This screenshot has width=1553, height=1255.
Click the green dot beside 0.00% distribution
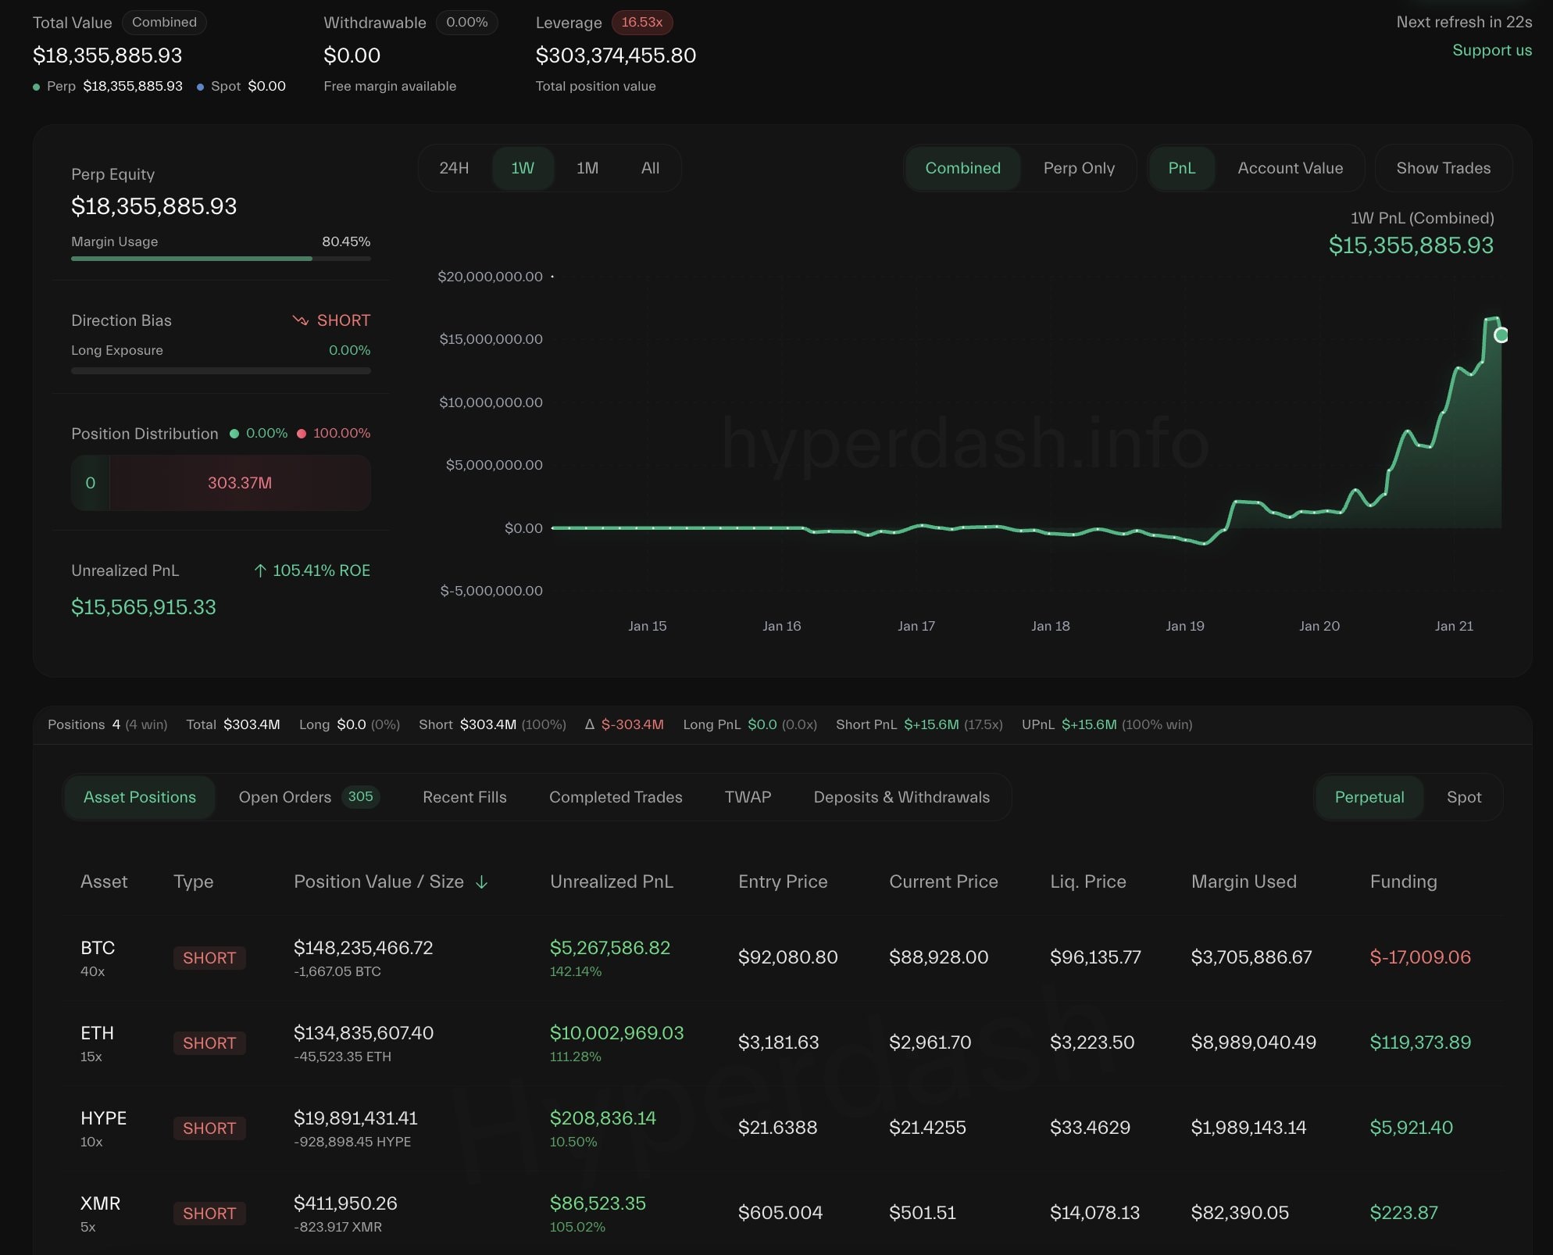[234, 434]
